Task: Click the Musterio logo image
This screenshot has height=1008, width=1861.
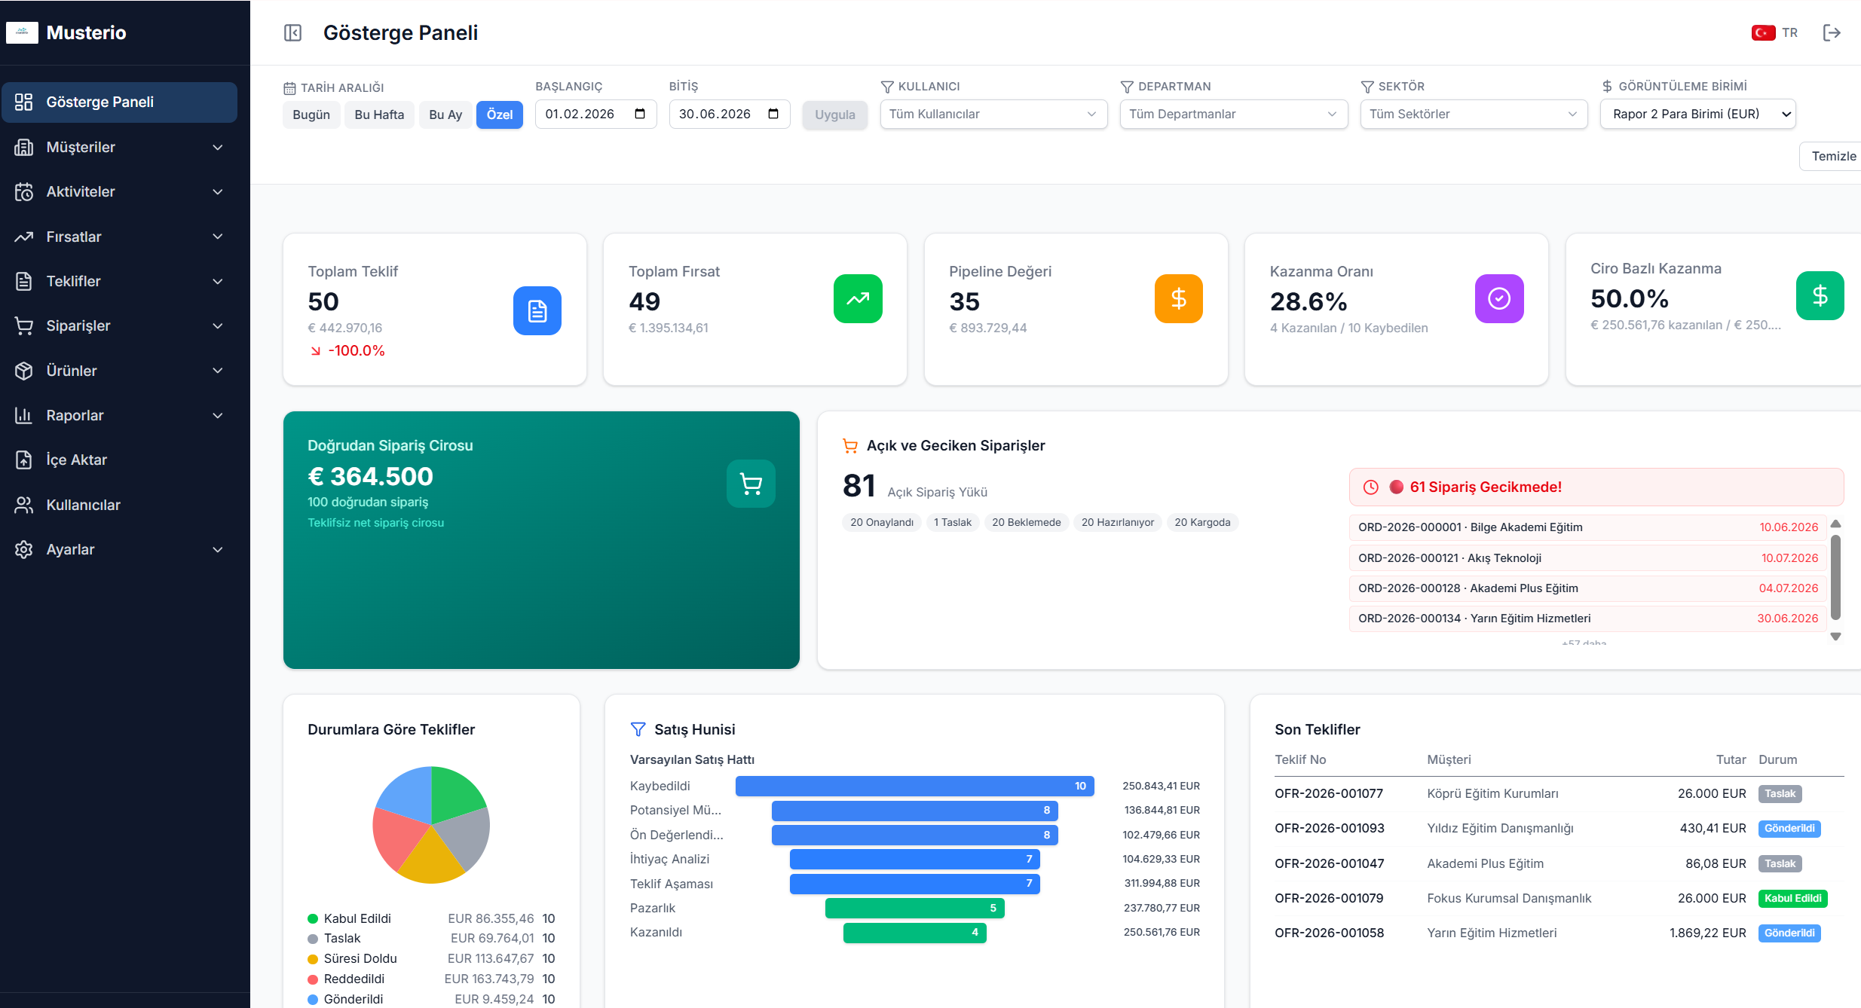Action: coord(22,32)
